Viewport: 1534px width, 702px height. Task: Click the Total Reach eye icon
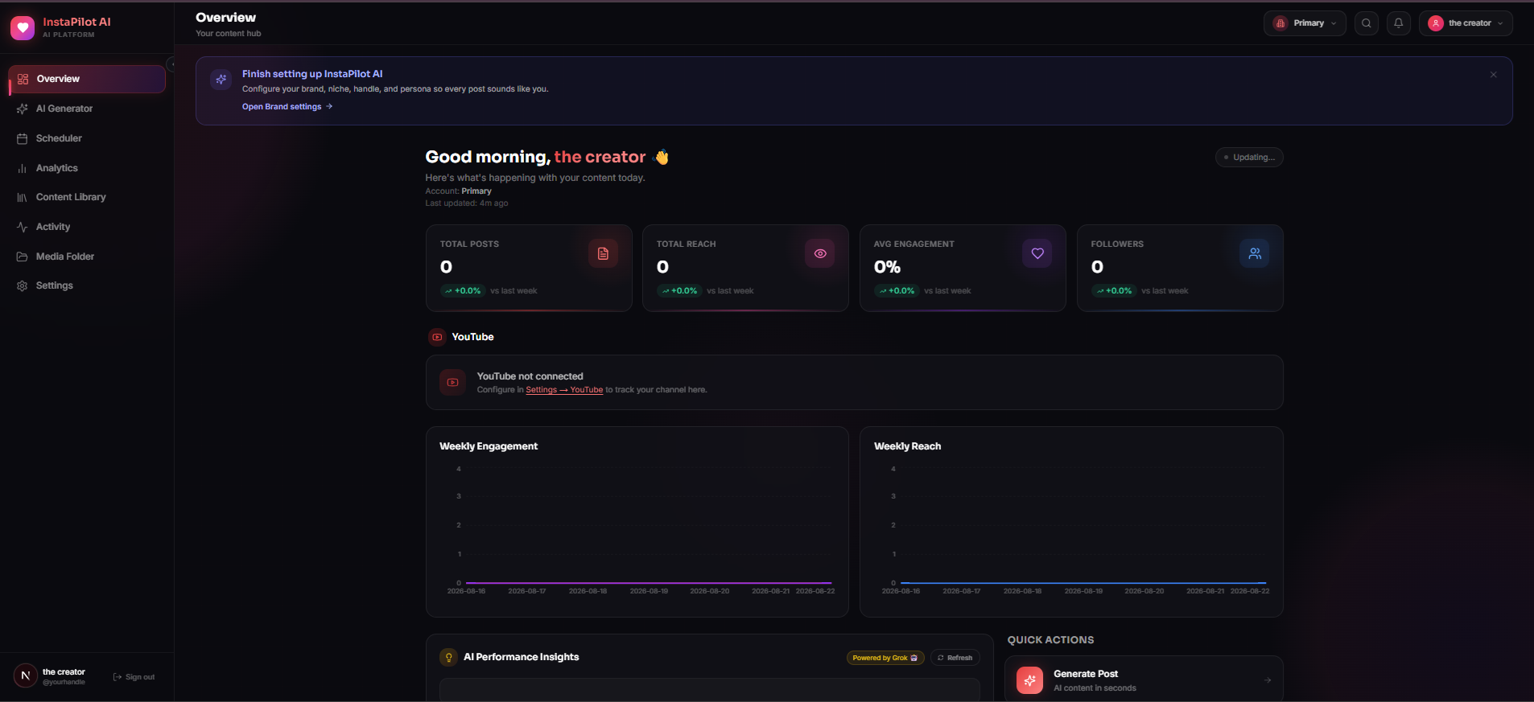820,253
